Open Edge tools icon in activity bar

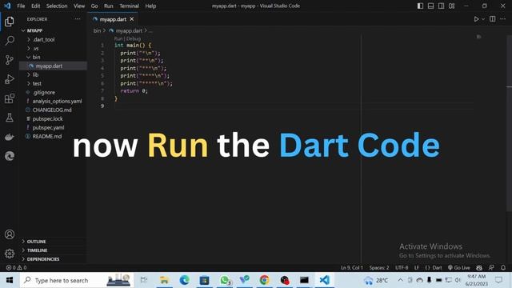tap(10, 156)
